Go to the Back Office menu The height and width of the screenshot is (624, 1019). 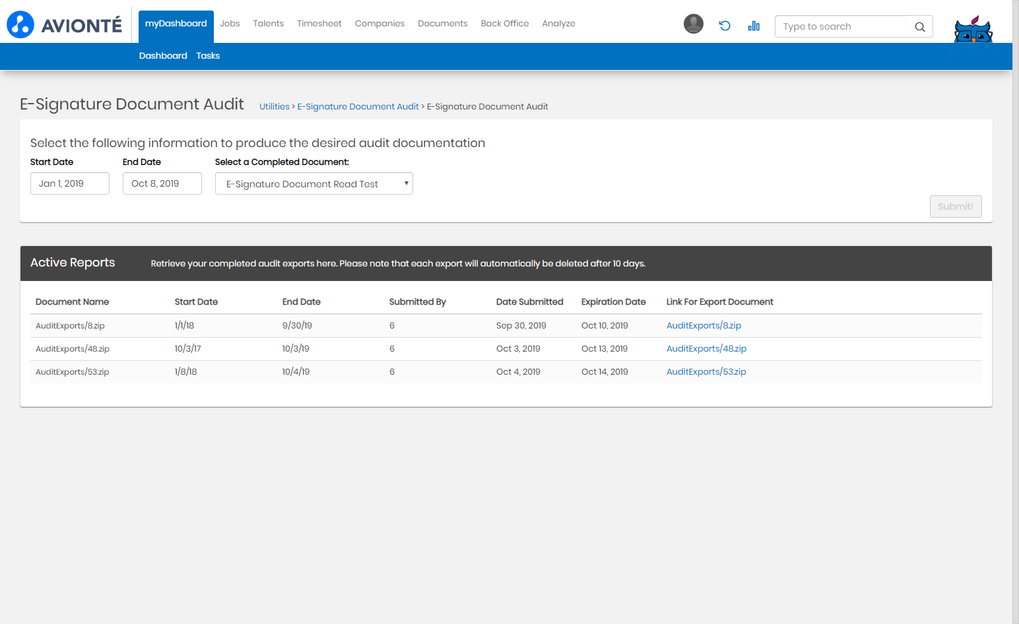click(505, 23)
